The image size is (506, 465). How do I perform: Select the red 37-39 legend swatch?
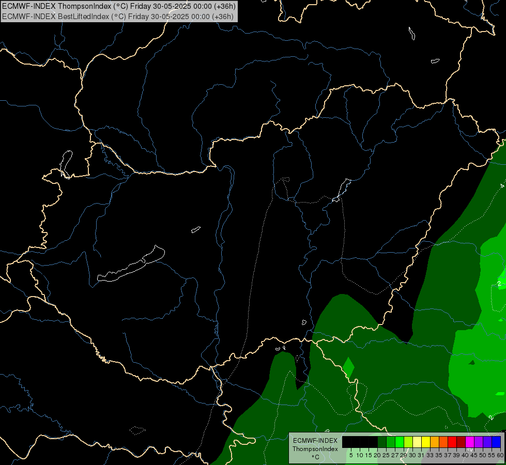coord(452,442)
